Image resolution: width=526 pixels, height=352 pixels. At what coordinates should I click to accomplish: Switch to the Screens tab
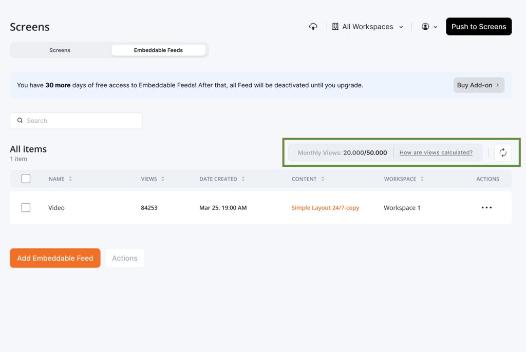coord(60,50)
